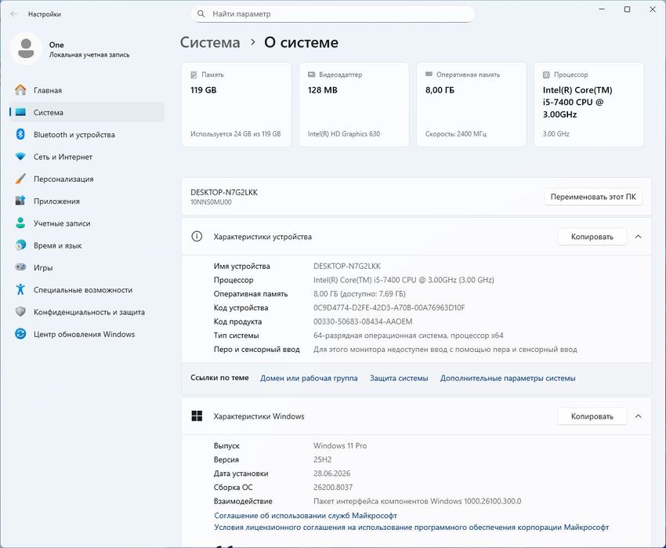666x548 pixels.
Task: Maximize the Настройки window
Action: 627,9
